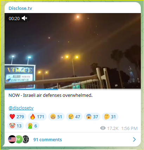This screenshot has width=144, height=150.
Task: Open the 91 comments thread
Action: [47, 139]
